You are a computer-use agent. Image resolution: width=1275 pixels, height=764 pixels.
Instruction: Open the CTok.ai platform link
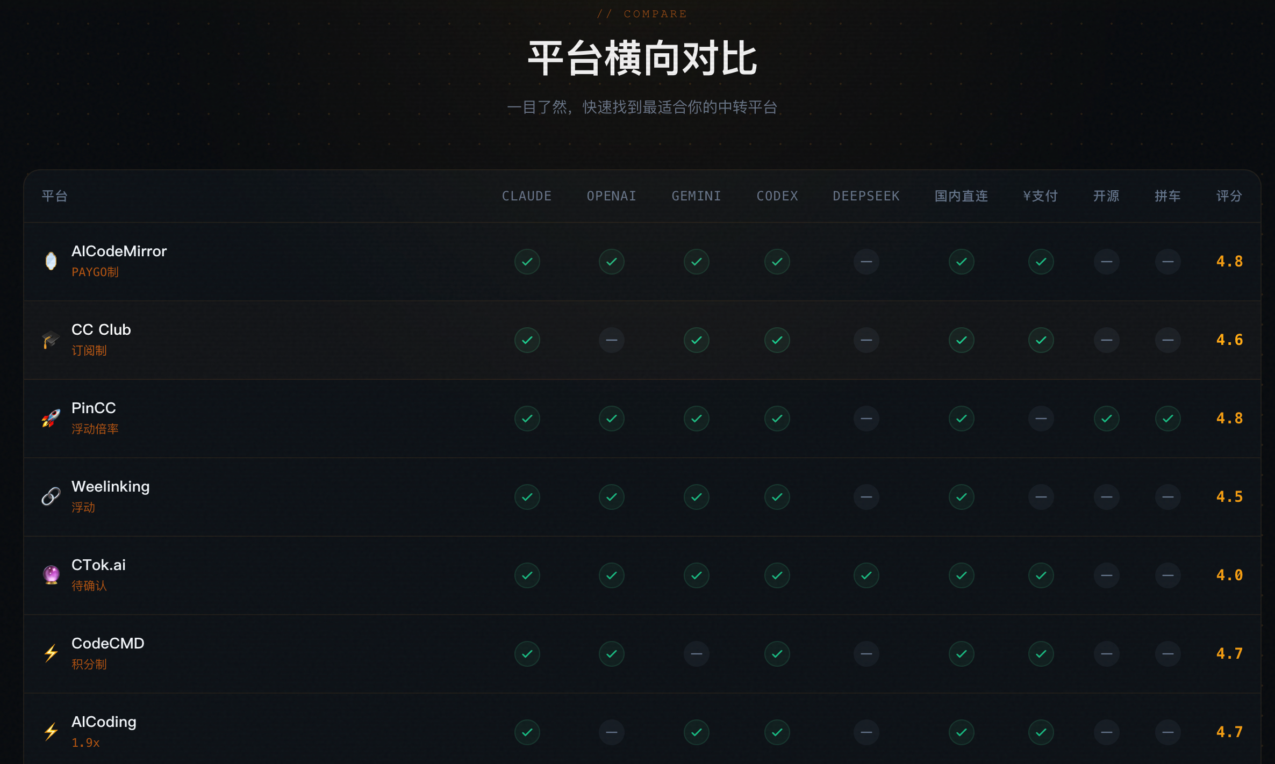[x=99, y=565]
